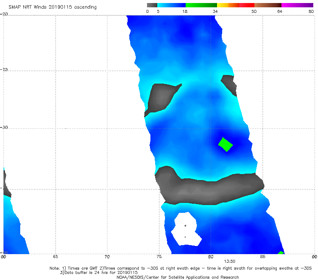Select the green 18–34 segment of the color scale
The image size is (318, 280).
[201, 5]
